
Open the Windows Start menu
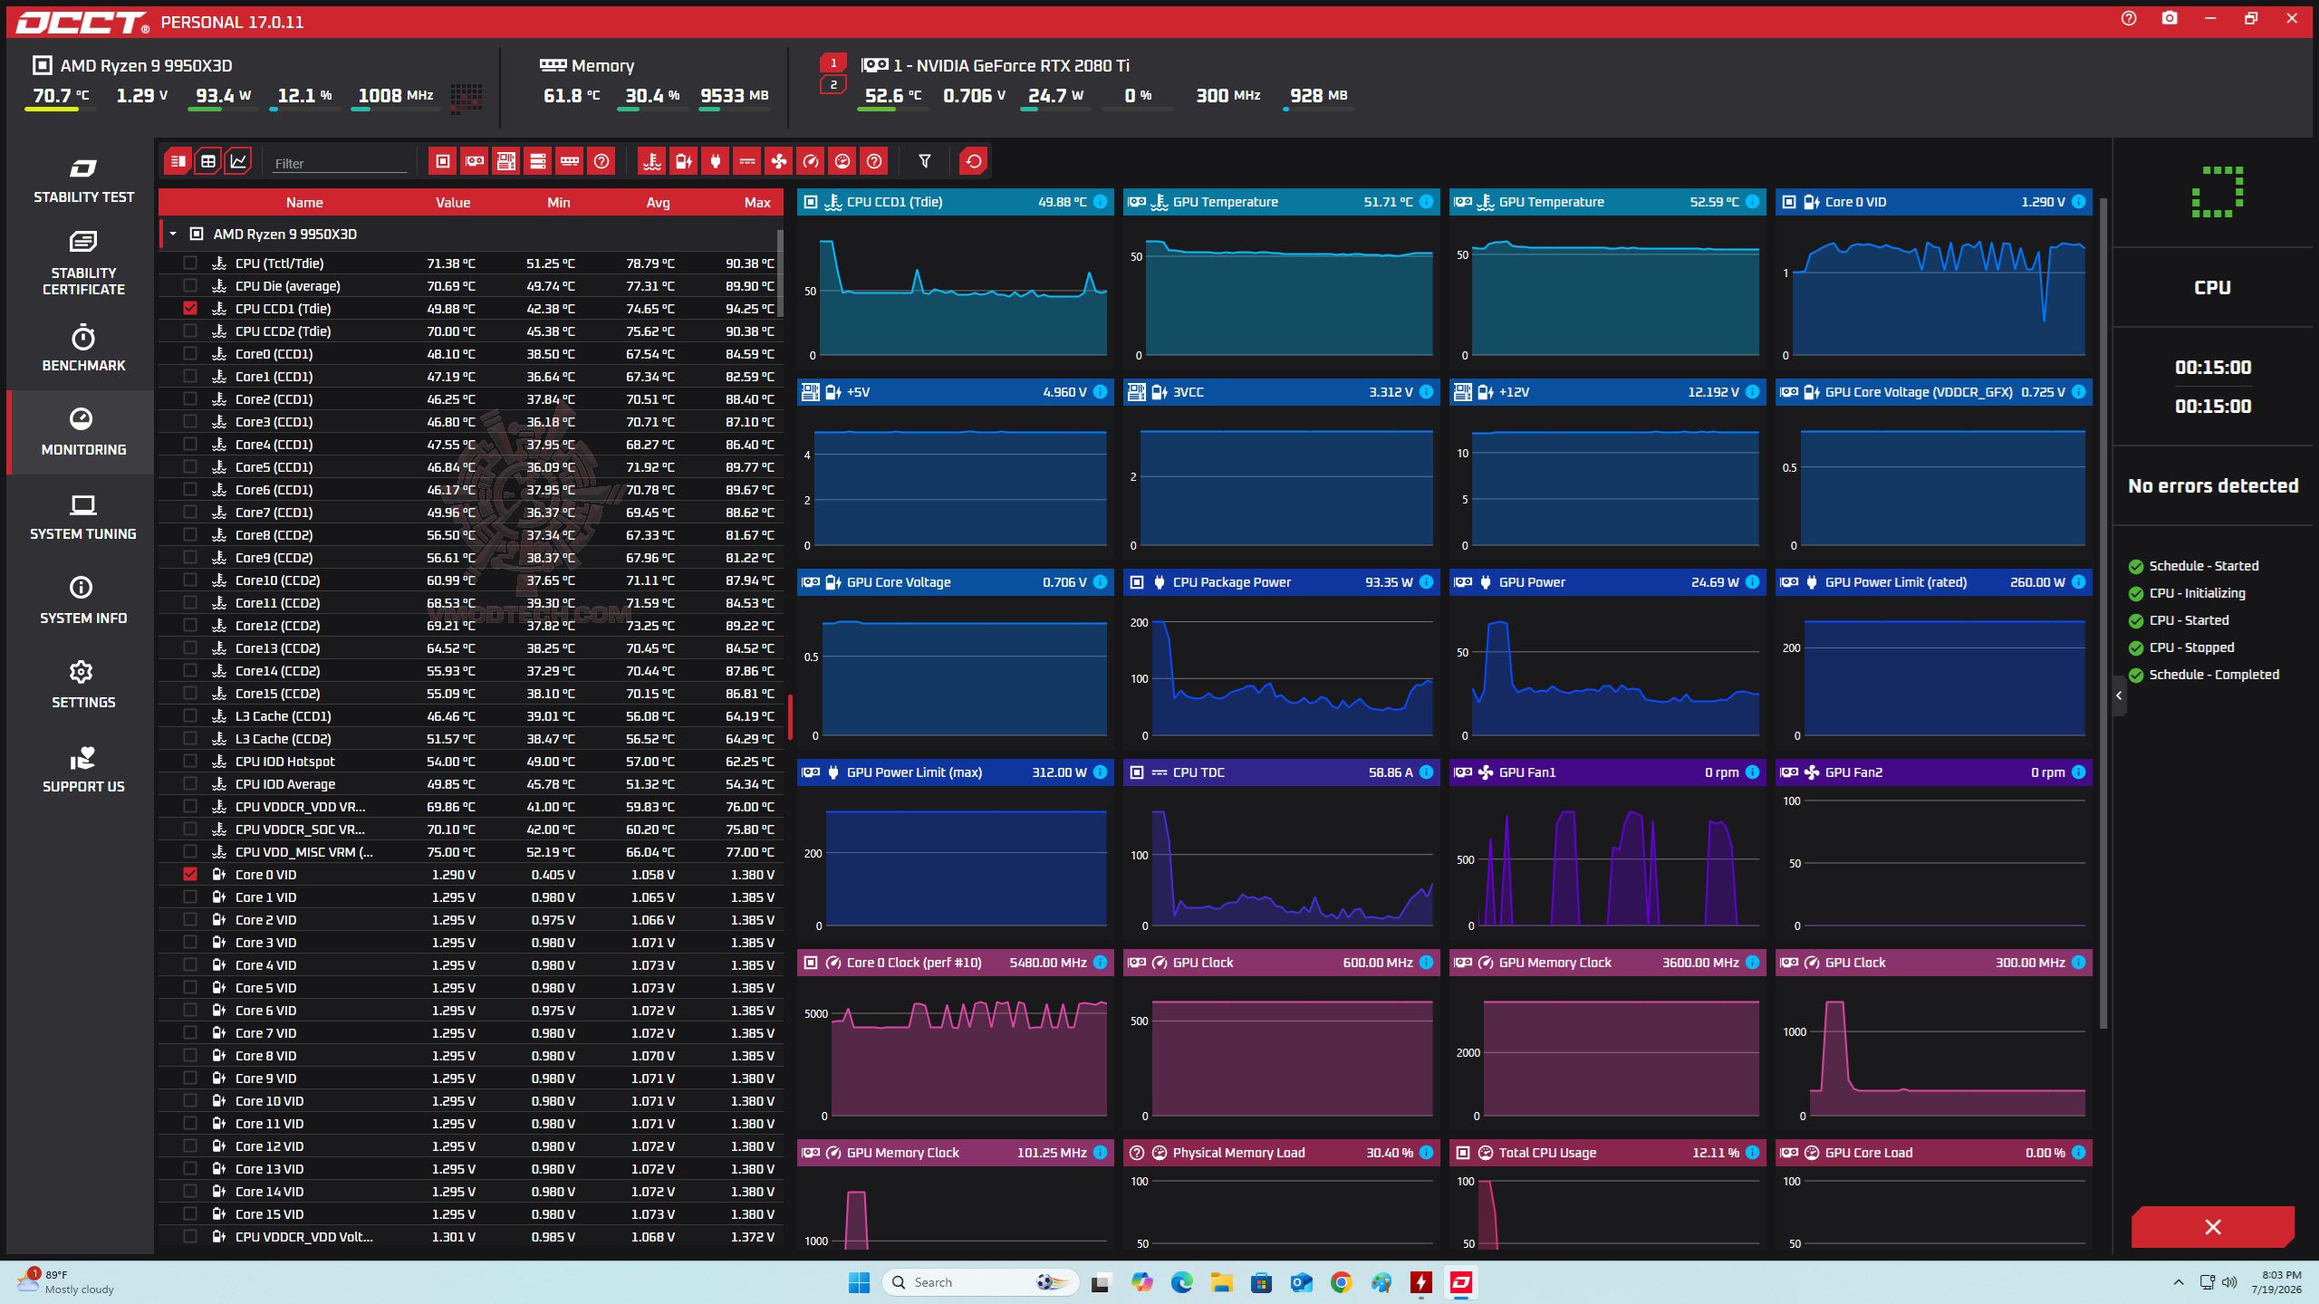pyautogui.click(x=859, y=1282)
